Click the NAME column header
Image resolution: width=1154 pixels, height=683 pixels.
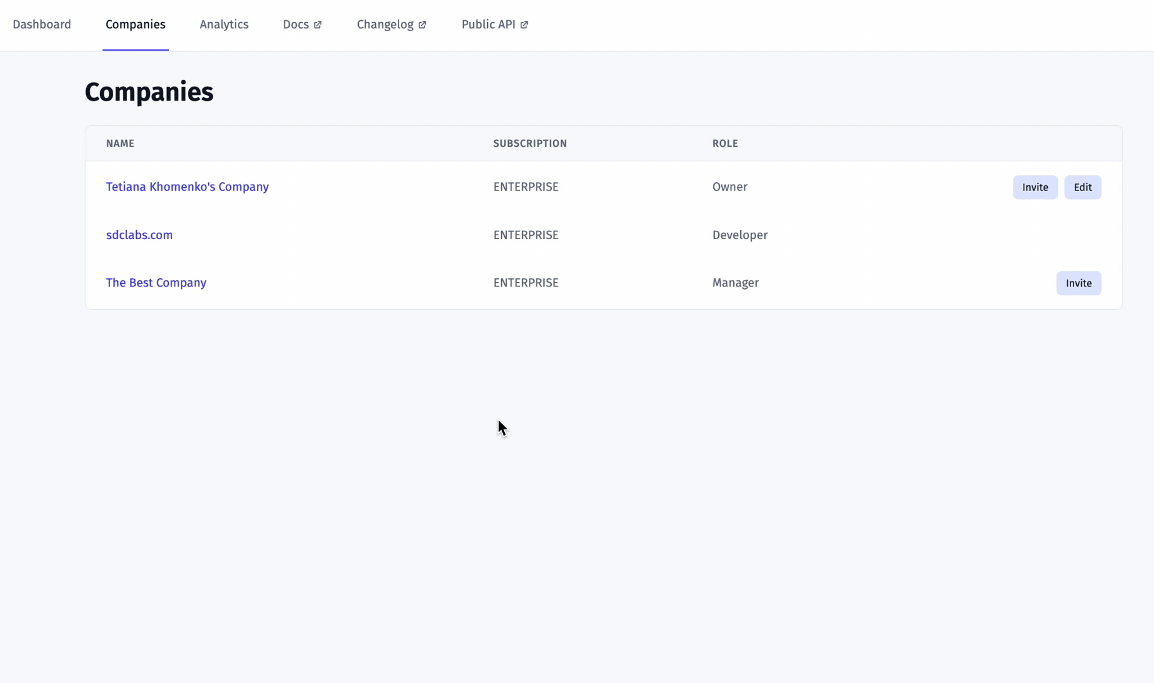tap(120, 144)
